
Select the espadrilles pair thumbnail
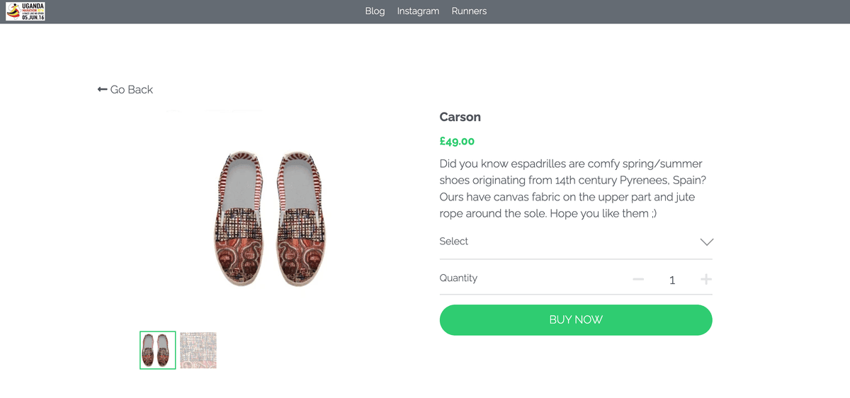click(x=157, y=350)
